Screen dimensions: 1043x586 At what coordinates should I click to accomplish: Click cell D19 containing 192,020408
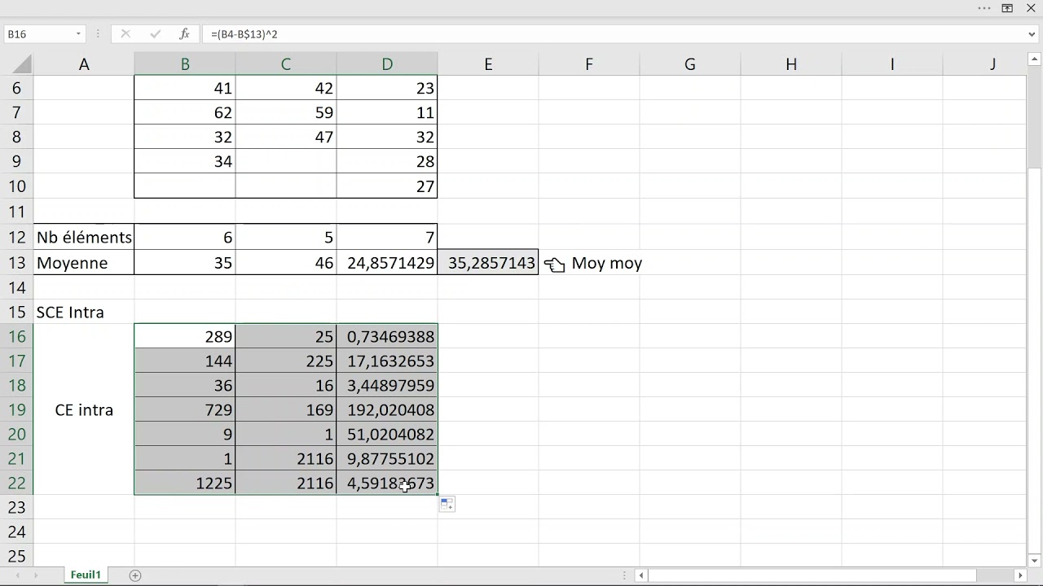(387, 409)
